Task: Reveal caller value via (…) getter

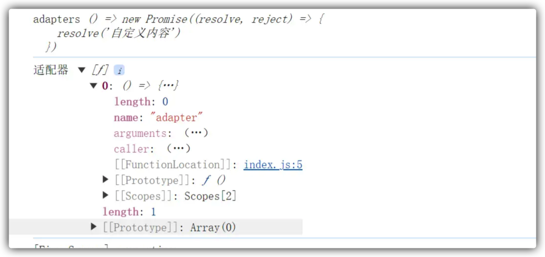Action: click(179, 149)
